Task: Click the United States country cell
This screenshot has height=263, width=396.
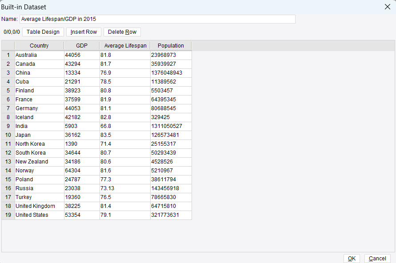Action: point(40,215)
